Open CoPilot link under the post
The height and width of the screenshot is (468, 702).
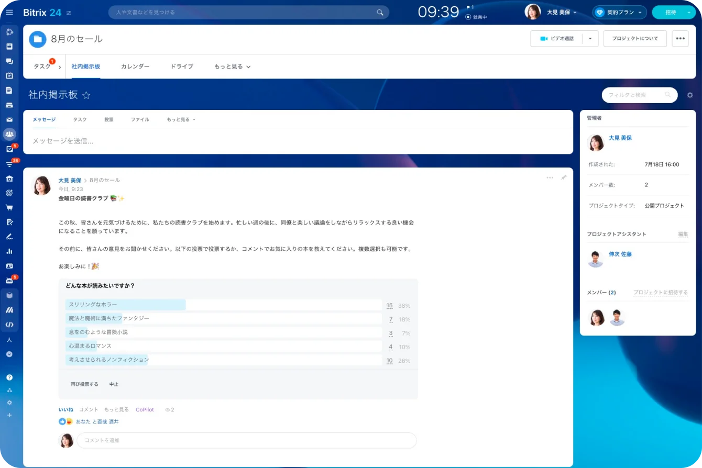click(x=145, y=409)
